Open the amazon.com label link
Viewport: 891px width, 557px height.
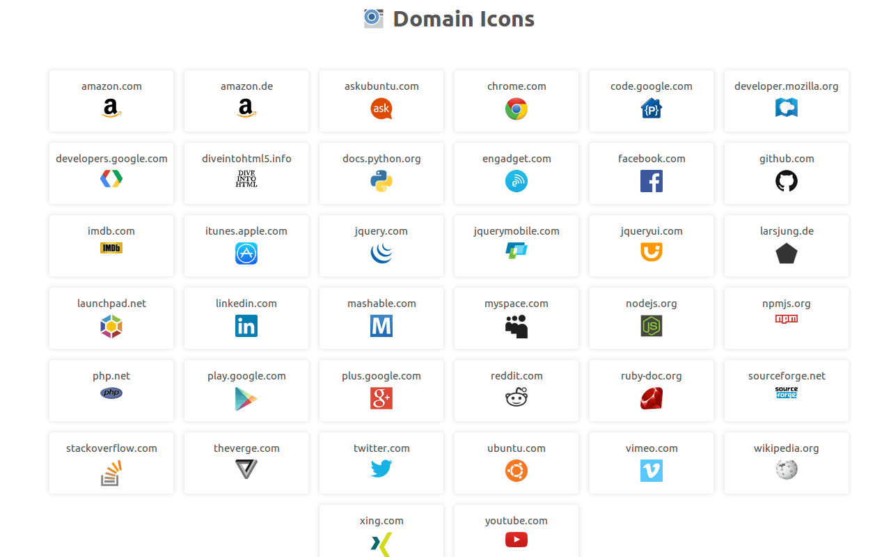111,86
